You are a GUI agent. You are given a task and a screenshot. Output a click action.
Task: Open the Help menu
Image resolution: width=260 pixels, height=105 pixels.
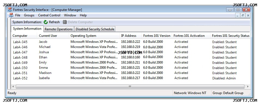tap(83, 15)
